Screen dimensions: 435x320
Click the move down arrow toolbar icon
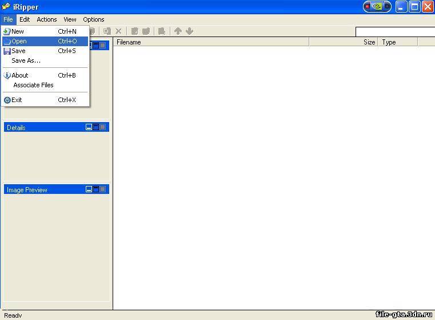coord(189,31)
